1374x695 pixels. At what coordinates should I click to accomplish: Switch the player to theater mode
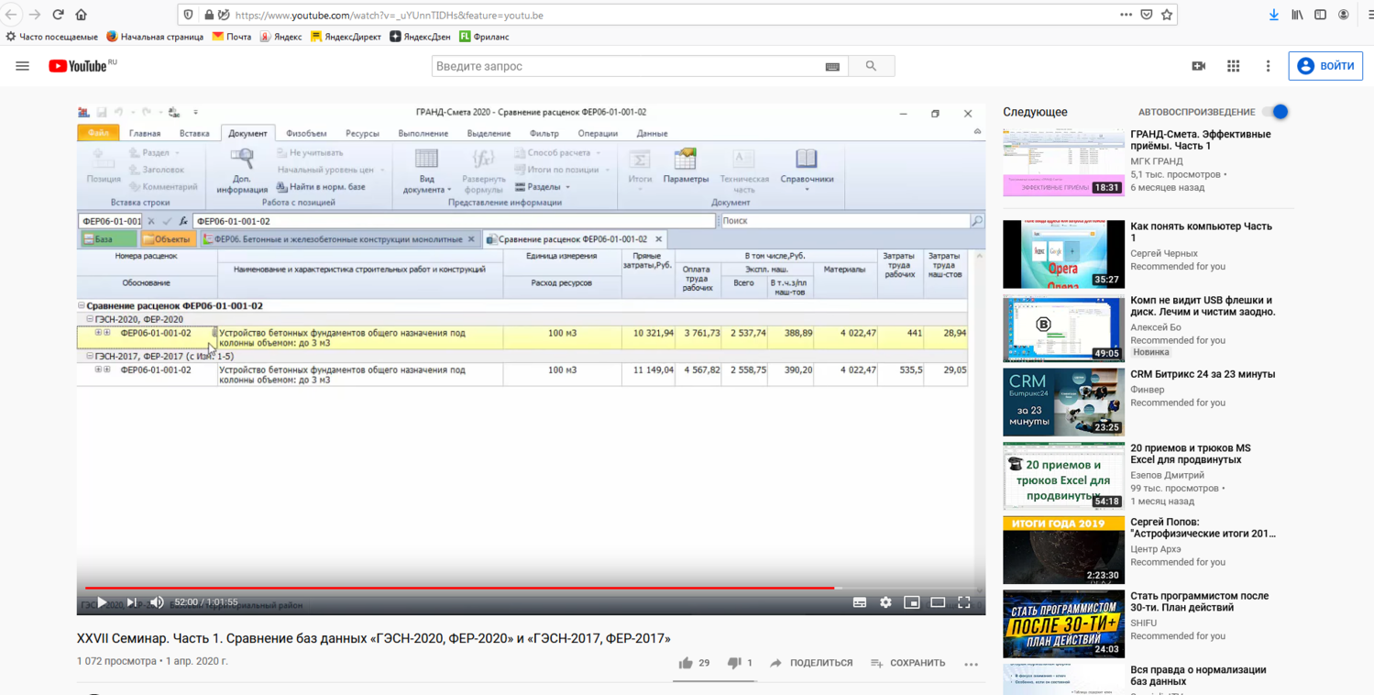click(x=938, y=602)
